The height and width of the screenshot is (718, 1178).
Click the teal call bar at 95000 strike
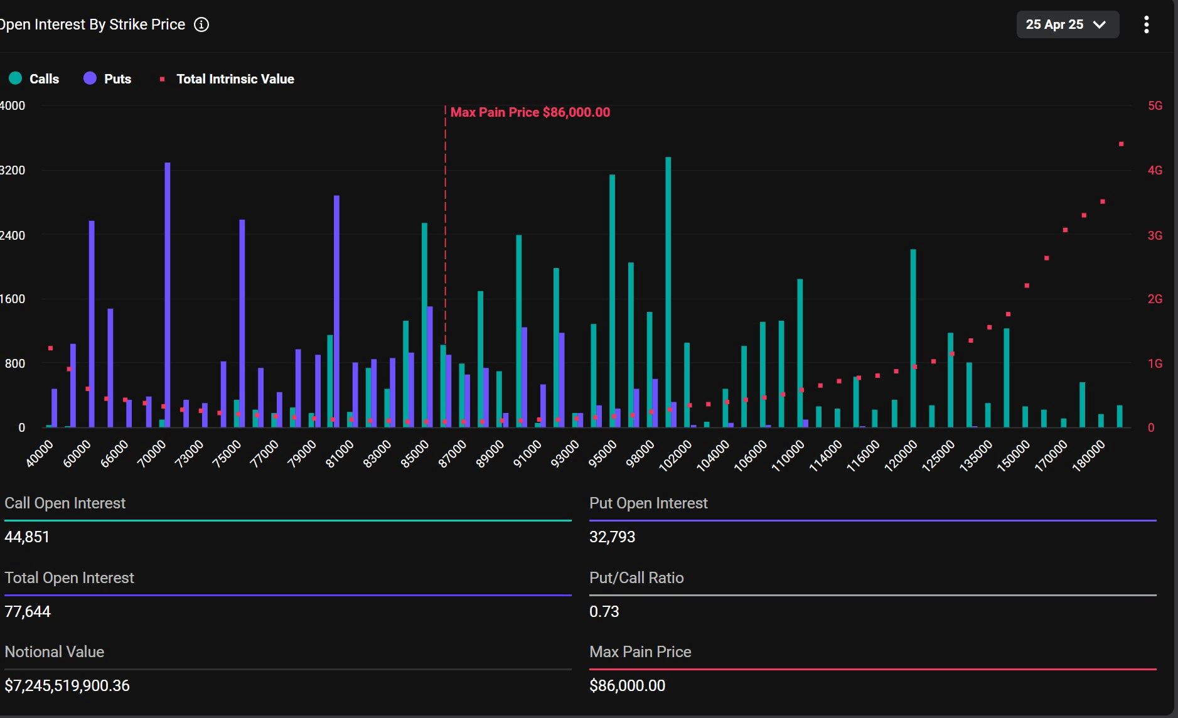pyautogui.click(x=612, y=301)
